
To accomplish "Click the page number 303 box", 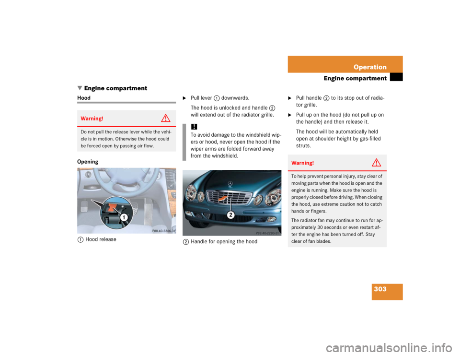I will click(x=387, y=292).
